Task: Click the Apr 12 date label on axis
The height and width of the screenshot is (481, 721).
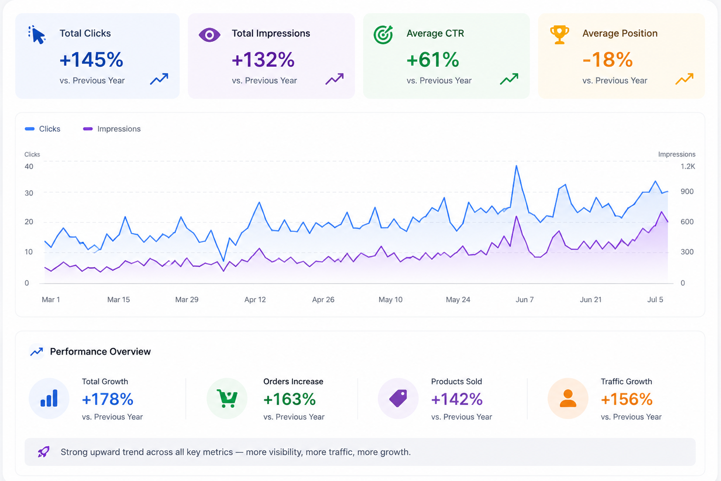Action: (255, 300)
